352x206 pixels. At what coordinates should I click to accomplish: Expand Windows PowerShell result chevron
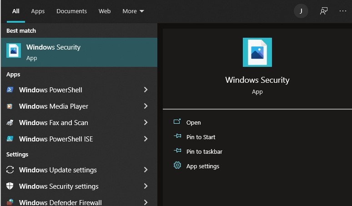[x=146, y=90]
